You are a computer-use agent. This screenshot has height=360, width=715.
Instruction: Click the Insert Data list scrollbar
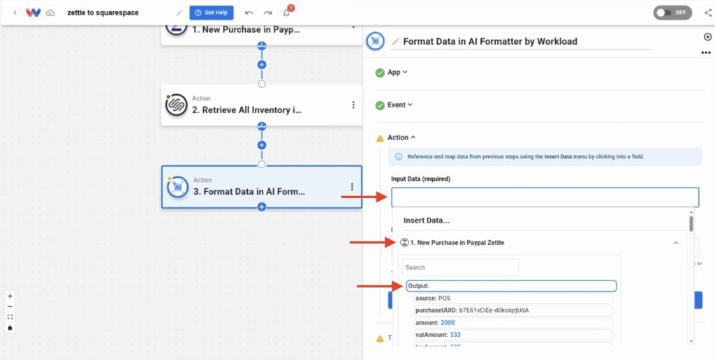click(x=691, y=223)
